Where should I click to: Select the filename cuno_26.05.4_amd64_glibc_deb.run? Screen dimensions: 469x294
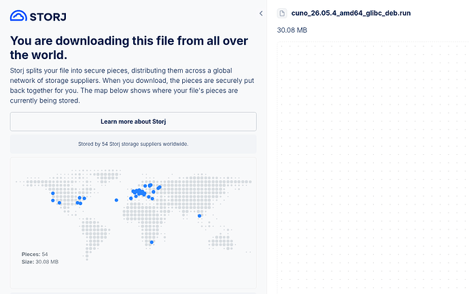(x=351, y=13)
